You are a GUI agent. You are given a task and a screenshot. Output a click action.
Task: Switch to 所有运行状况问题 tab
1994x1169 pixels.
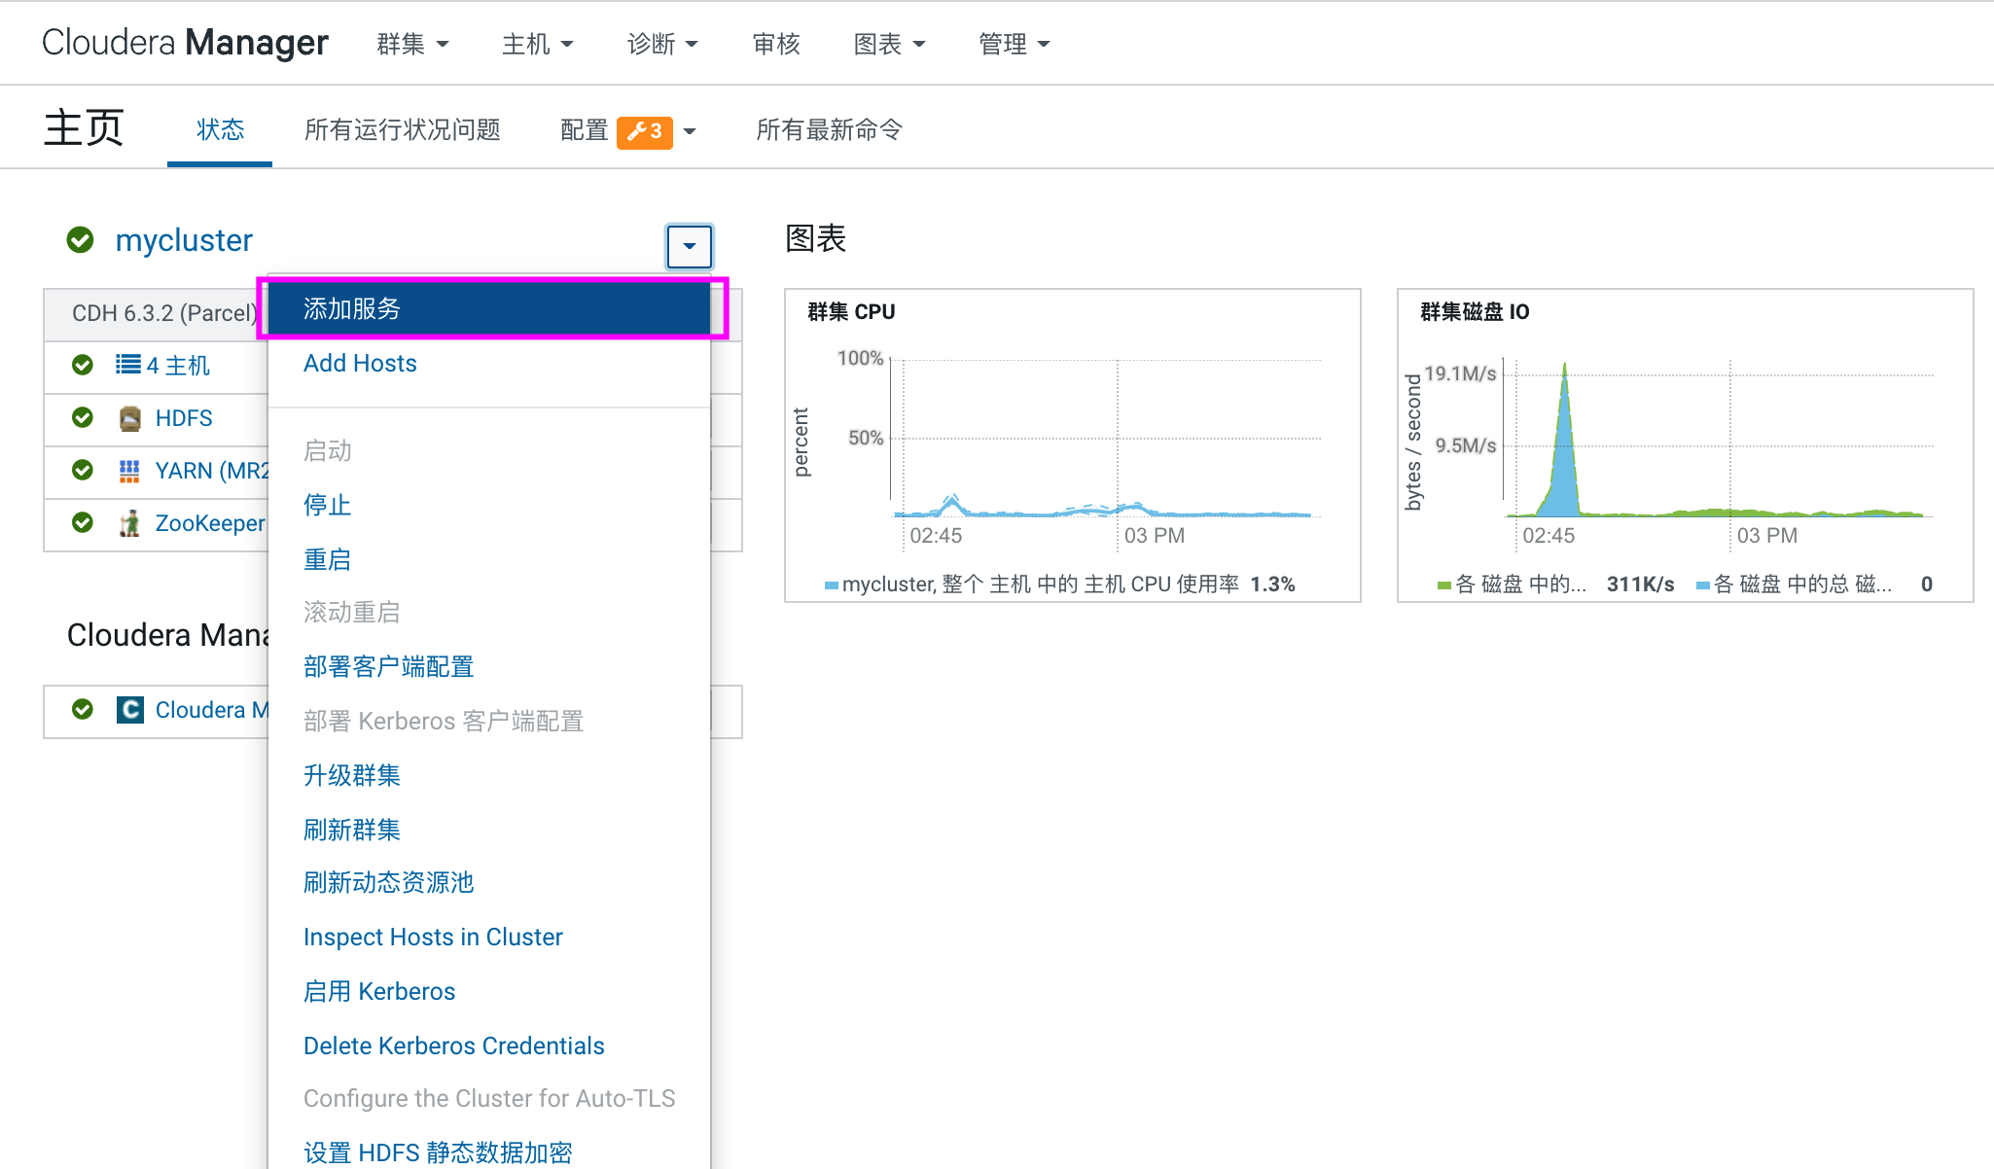coord(402,130)
